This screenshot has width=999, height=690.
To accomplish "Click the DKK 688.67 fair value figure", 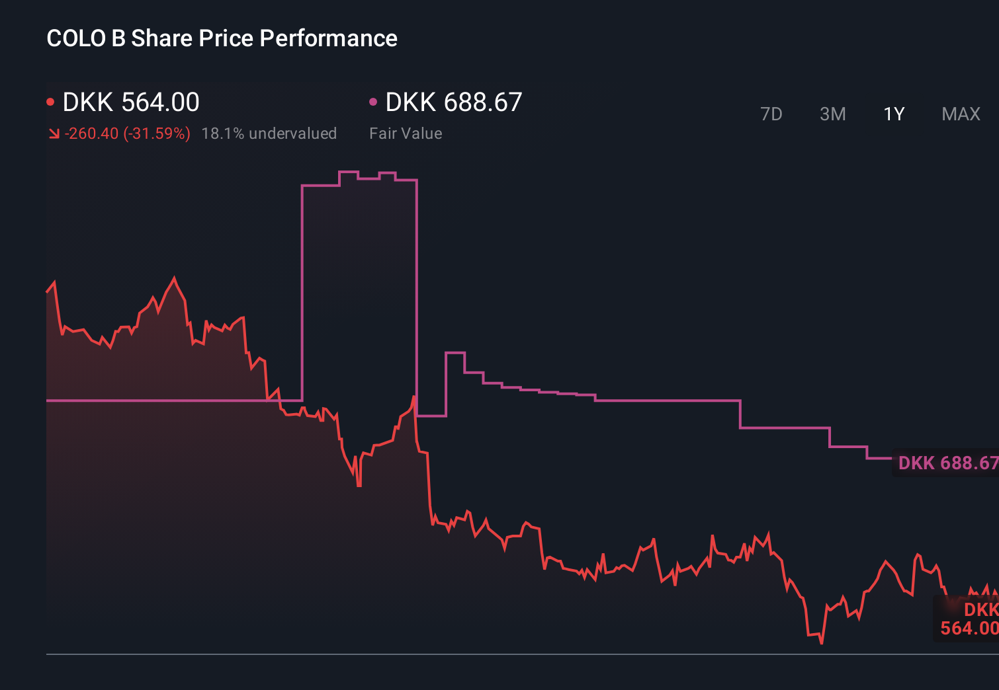I will pyautogui.click(x=453, y=102).
